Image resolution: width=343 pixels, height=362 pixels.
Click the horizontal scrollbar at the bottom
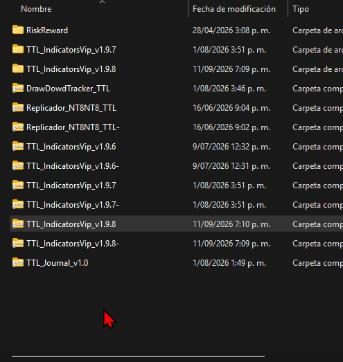click(138, 356)
